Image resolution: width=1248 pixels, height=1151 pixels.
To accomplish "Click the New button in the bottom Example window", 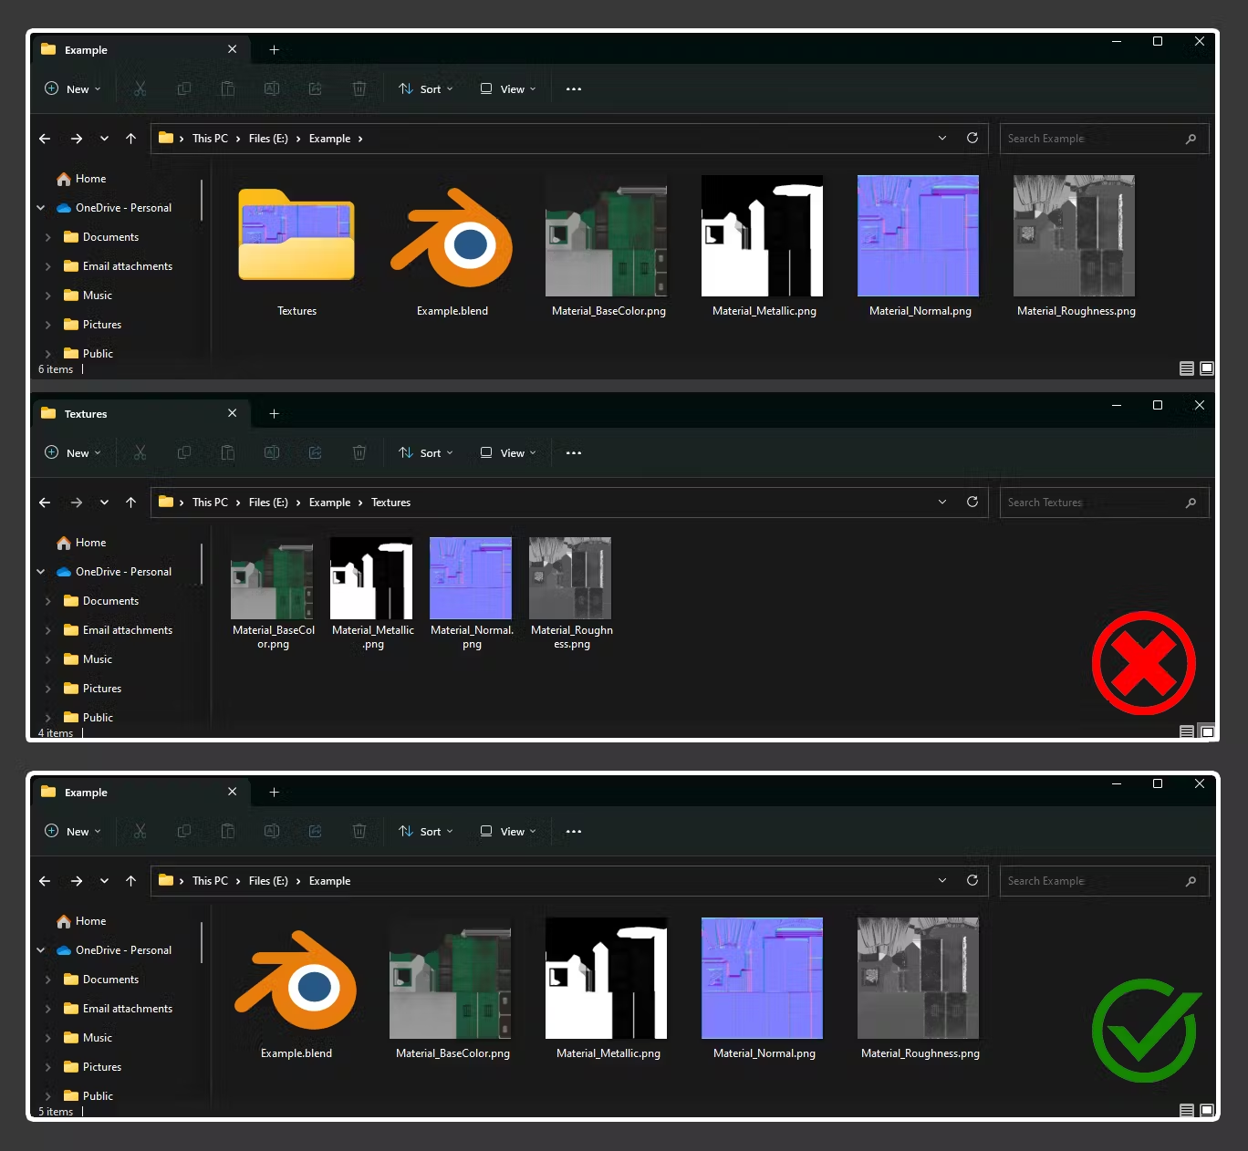I will (73, 831).
